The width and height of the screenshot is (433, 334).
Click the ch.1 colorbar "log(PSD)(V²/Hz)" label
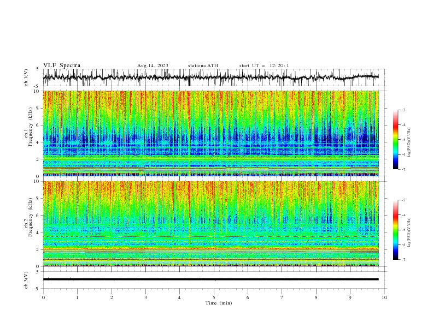point(409,142)
